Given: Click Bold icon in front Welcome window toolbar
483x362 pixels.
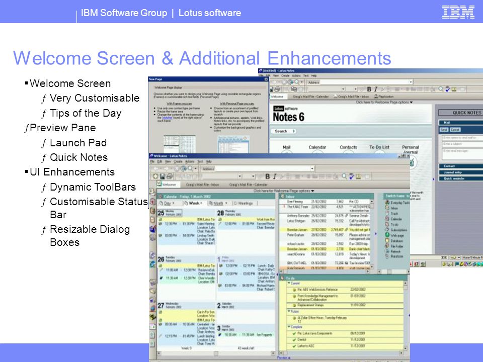Looking at the screenshot, I should pyautogui.click(x=267, y=176).
